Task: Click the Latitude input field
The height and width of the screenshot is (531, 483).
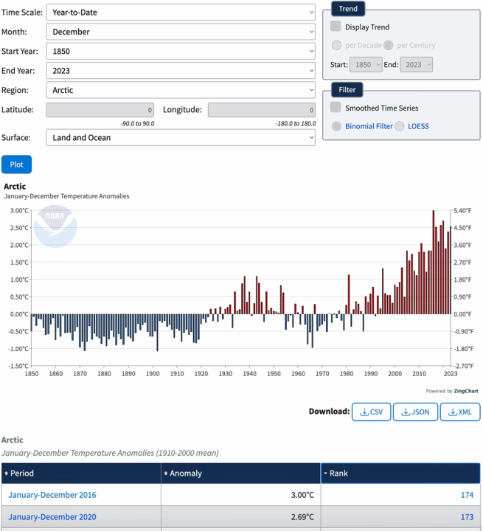Action: click(100, 110)
